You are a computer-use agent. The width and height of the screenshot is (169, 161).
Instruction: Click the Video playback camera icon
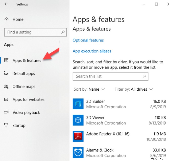tap(6, 112)
